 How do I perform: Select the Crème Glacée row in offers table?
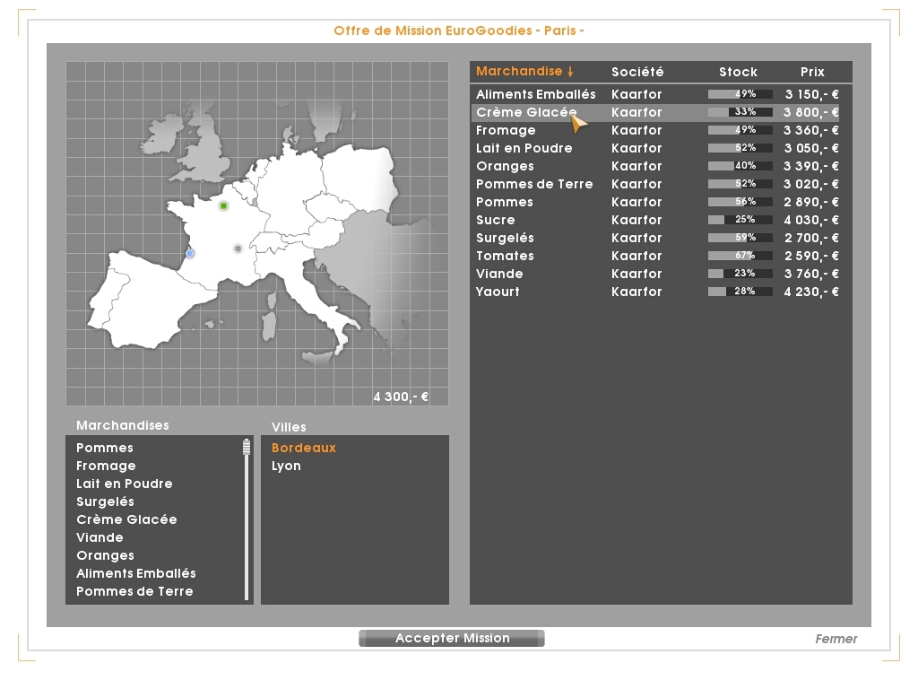click(x=526, y=112)
